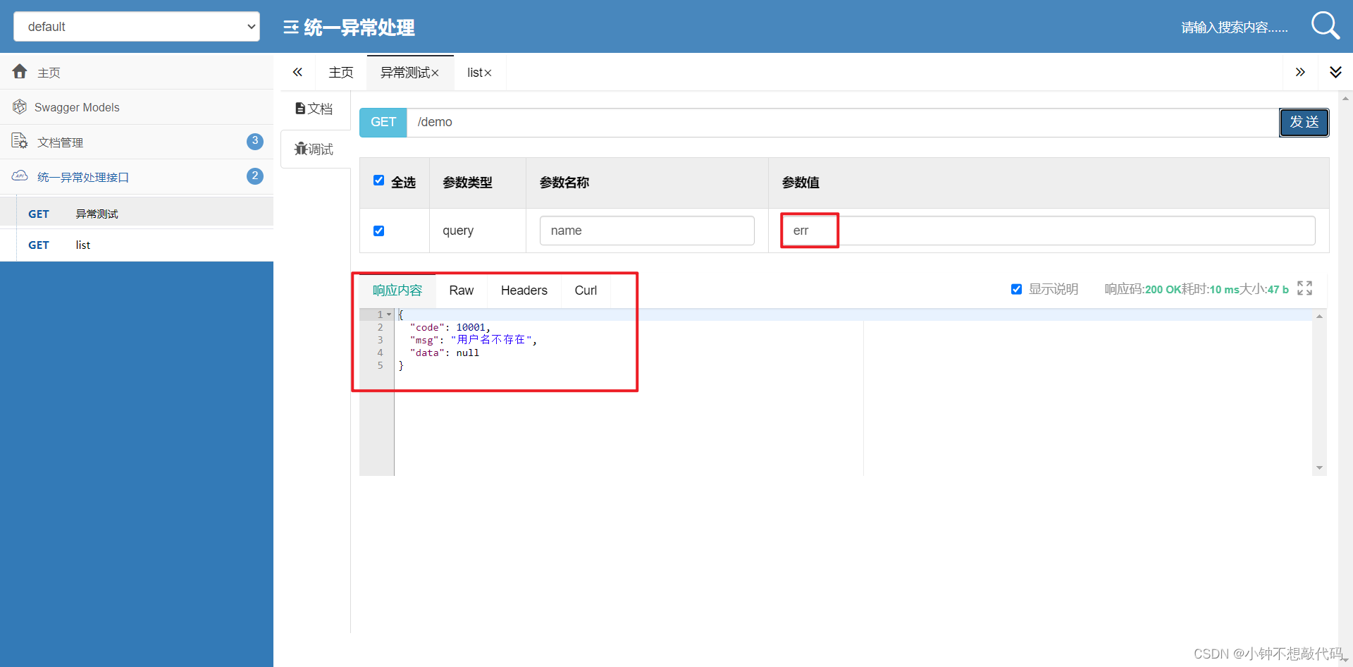
Task: Click the home icon in sidebar
Action: pyautogui.click(x=20, y=71)
